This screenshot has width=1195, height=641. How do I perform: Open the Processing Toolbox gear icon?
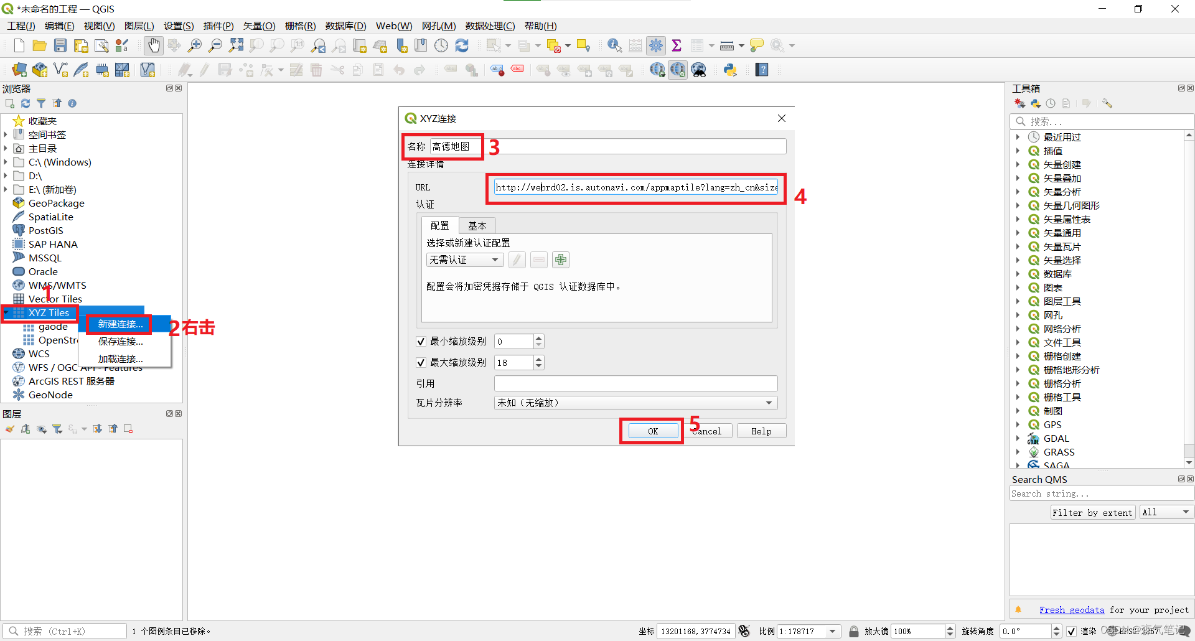(x=656, y=45)
